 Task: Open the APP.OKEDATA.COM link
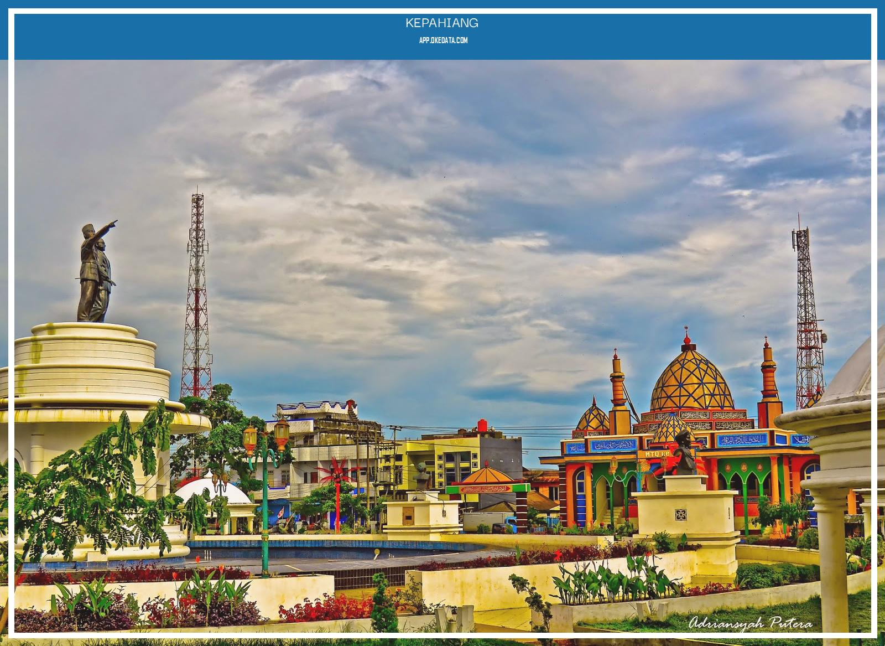coord(443,40)
